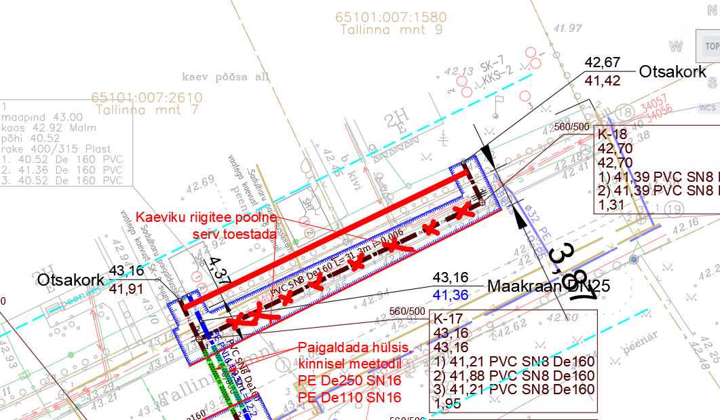Select K-17 line '3) 41,21 PVC SN8 De160'
720x420 pixels.
[x=514, y=389]
